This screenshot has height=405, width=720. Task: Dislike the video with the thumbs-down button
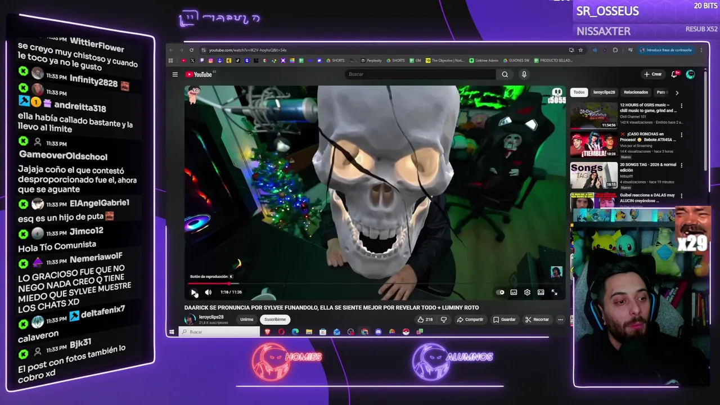tap(444, 319)
